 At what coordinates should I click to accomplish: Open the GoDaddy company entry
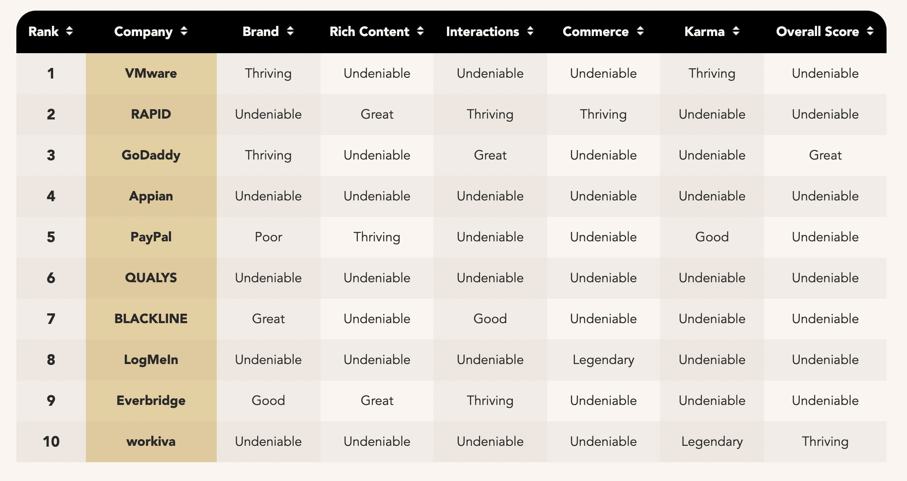[151, 155]
